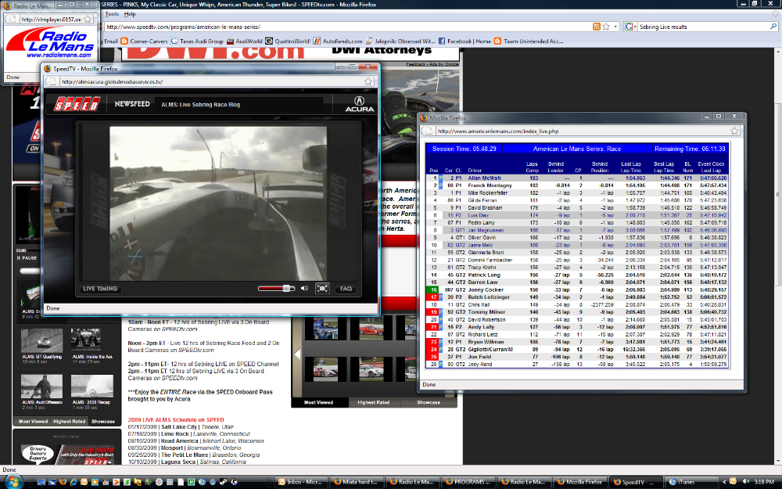This screenshot has width=782, height=489.
Task: Click the live timing URL address field
Action: click(581, 131)
